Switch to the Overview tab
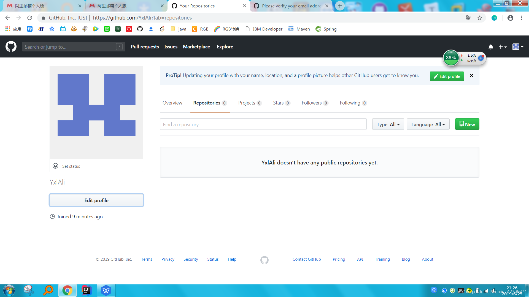The width and height of the screenshot is (529, 297). click(172, 103)
